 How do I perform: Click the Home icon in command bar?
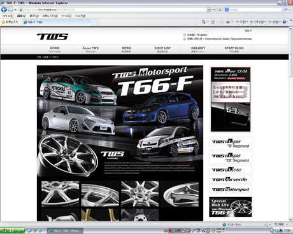click(204, 22)
